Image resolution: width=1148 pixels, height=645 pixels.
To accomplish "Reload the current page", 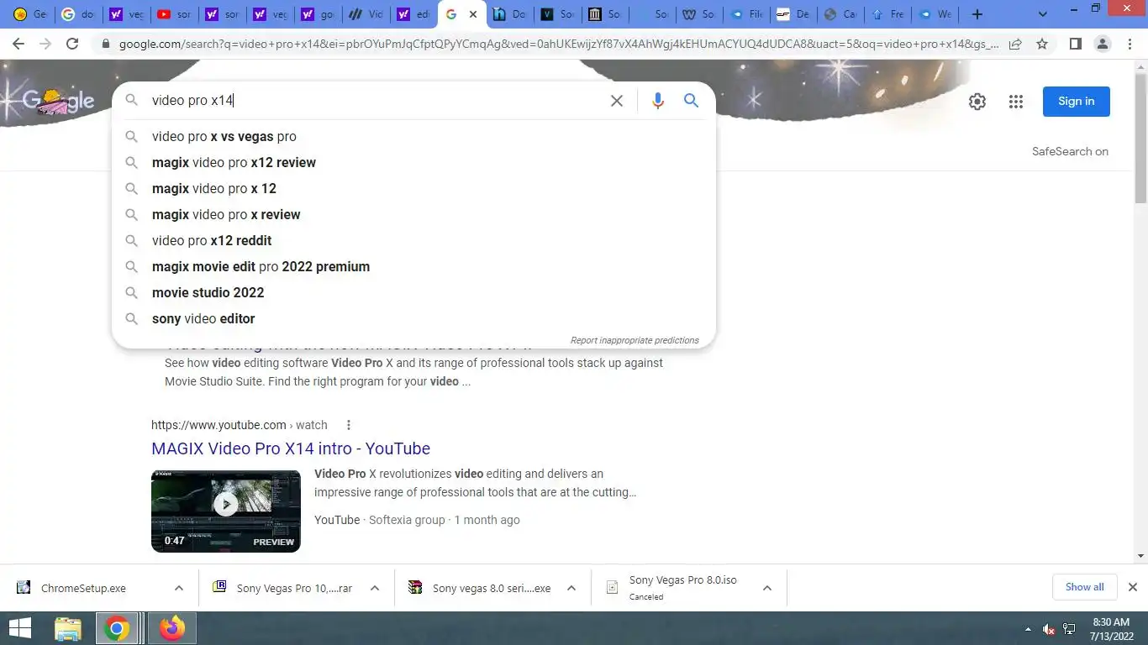I will click(72, 44).
